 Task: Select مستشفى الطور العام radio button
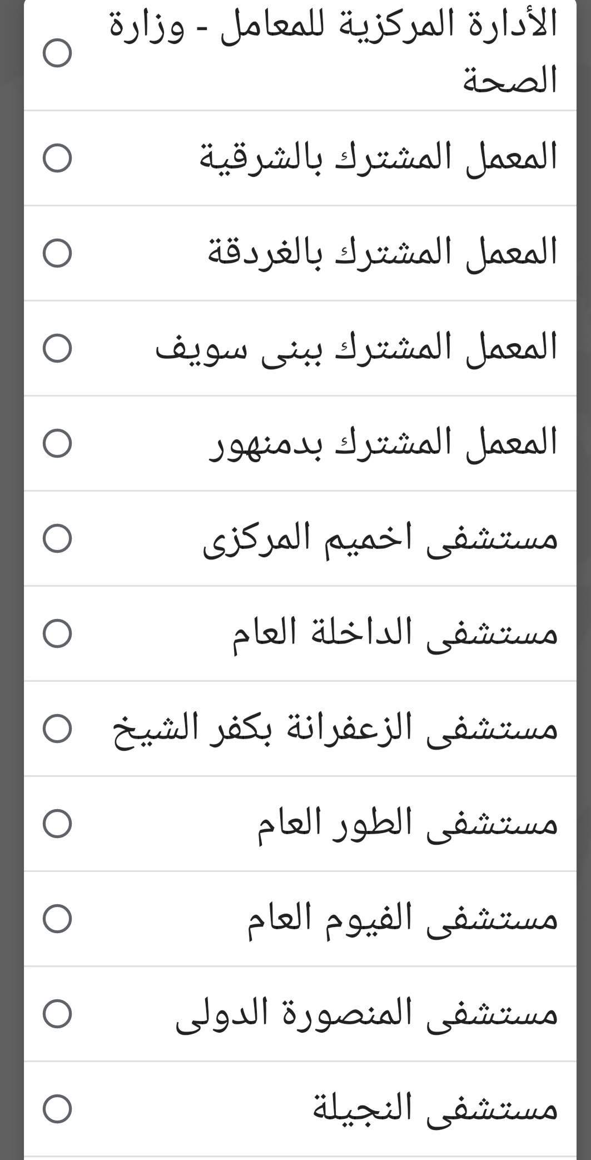57,824
